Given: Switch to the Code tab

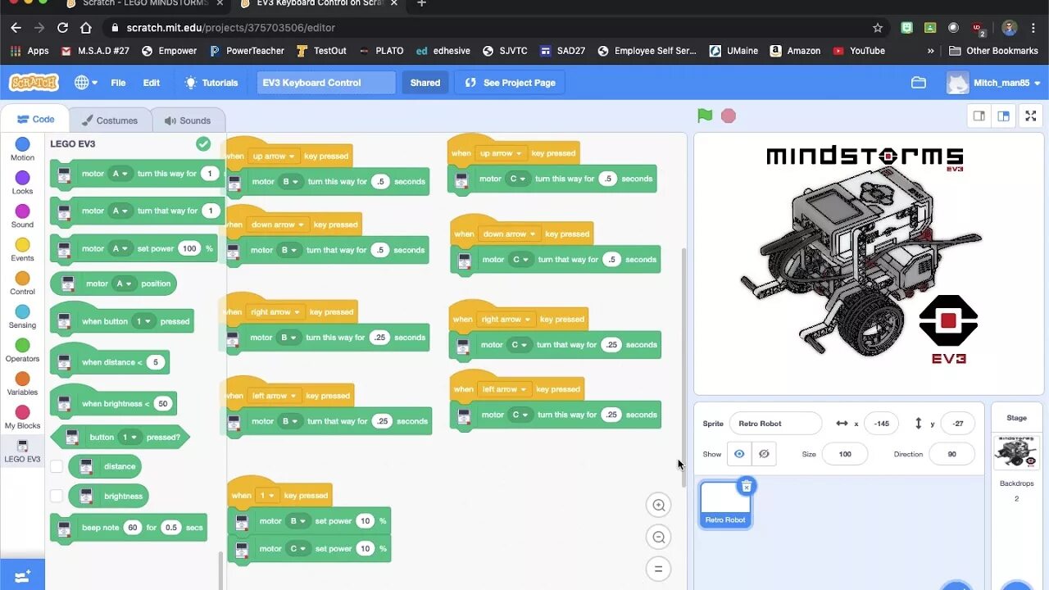Looking at the screenshot, I should pyautogui.click(x=35, y=120).
